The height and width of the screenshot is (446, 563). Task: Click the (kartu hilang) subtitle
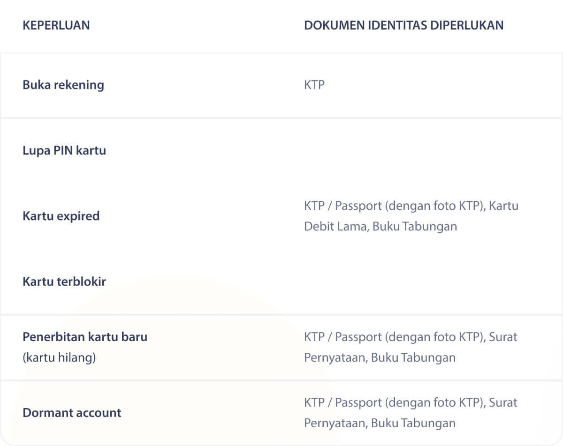tap(59, 357)
